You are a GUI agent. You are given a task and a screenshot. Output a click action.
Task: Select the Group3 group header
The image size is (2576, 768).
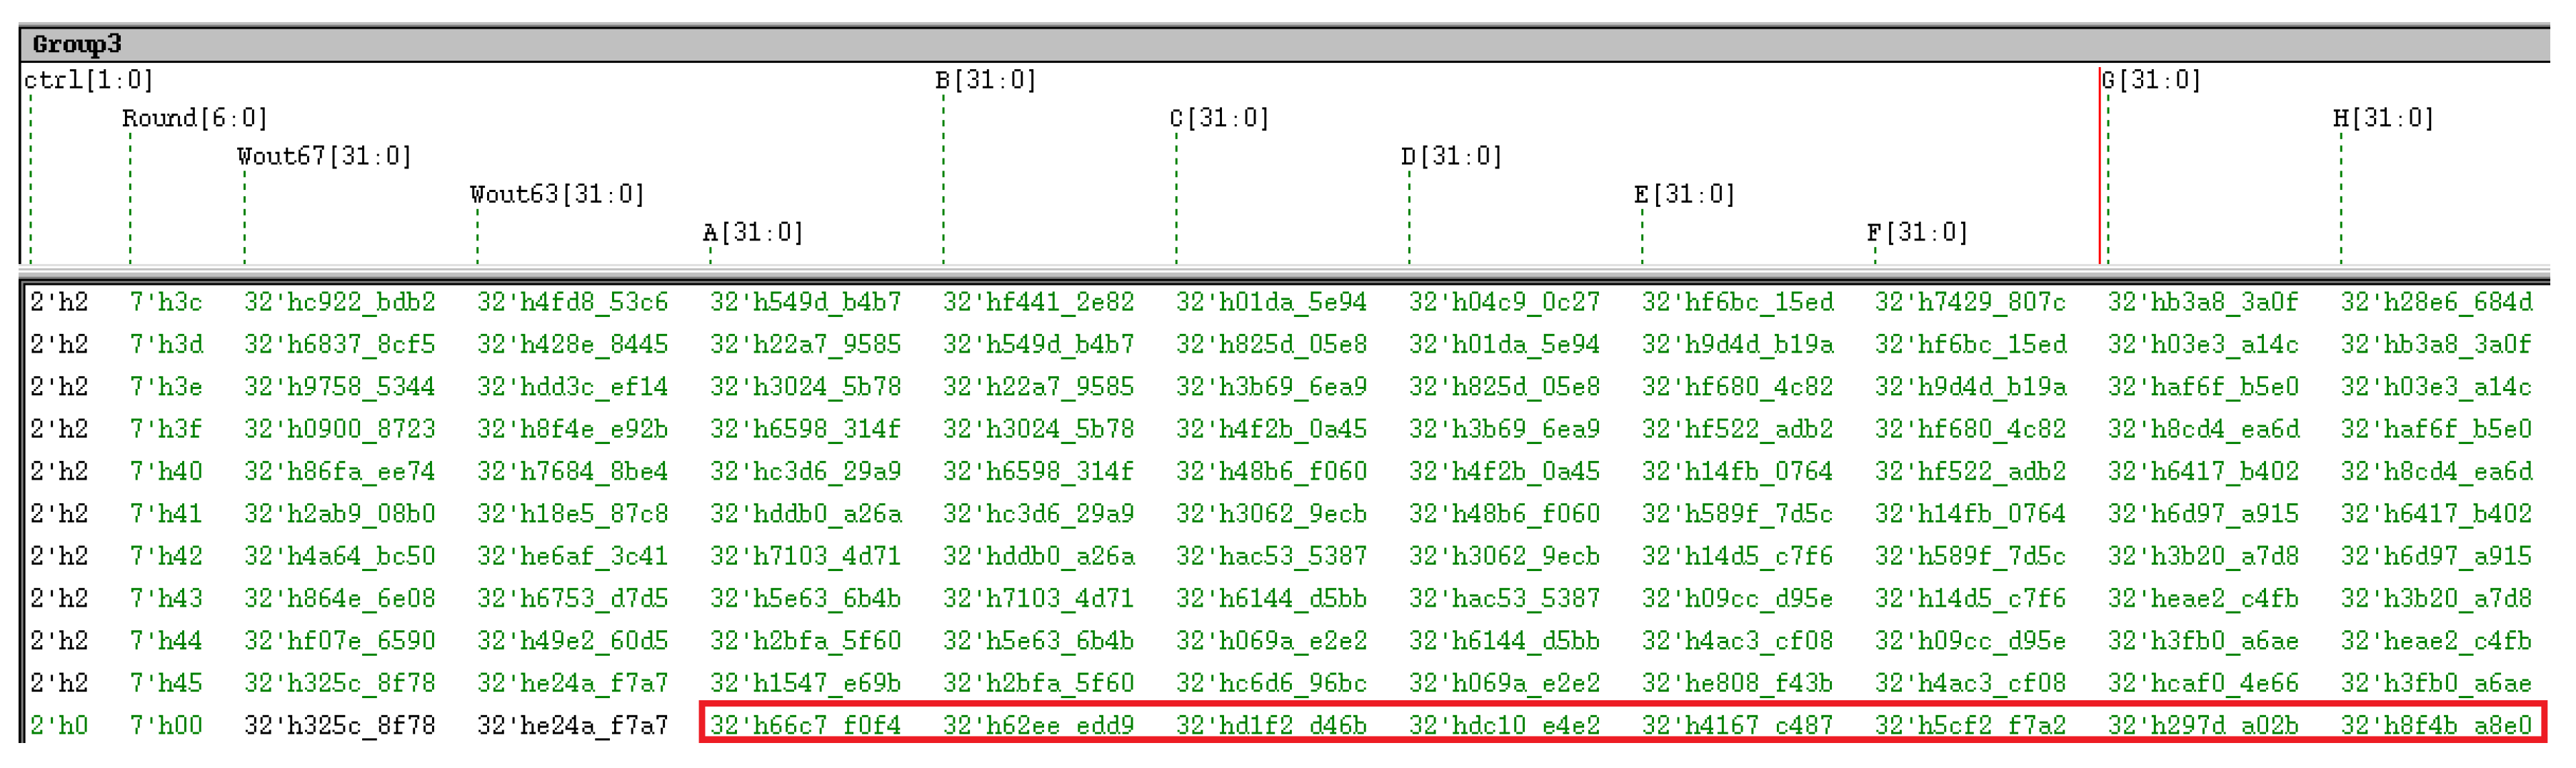tap(1284, 44)
